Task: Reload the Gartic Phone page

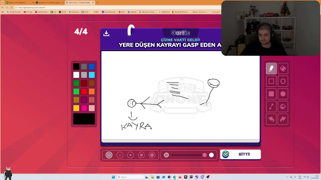Action: tap(7, 7)
